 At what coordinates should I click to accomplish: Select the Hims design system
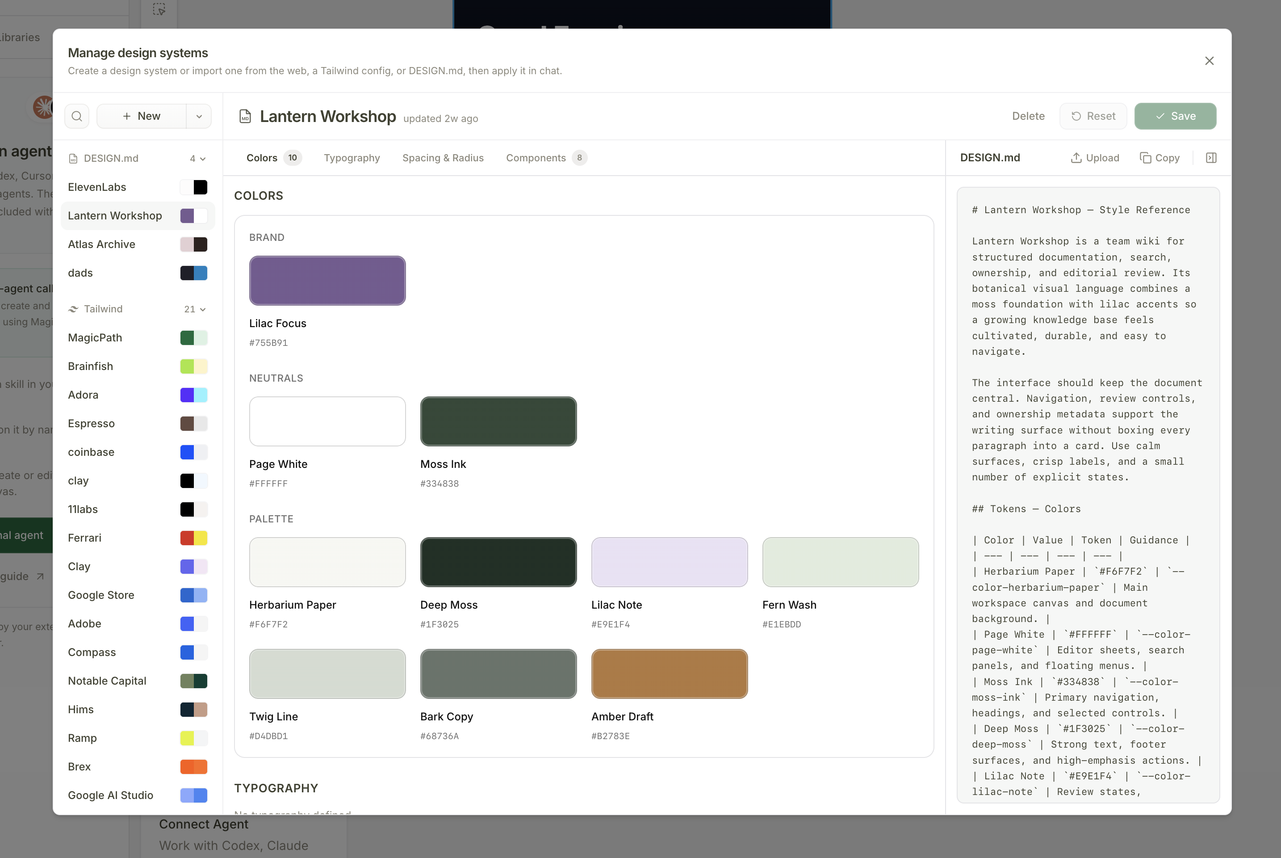pos(138,709)
